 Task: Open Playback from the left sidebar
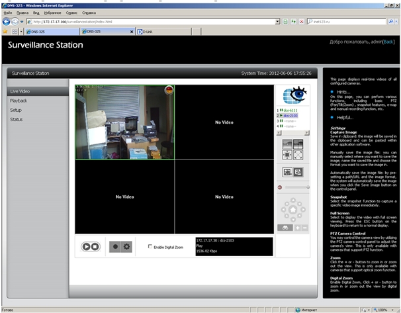click(19, 101)
